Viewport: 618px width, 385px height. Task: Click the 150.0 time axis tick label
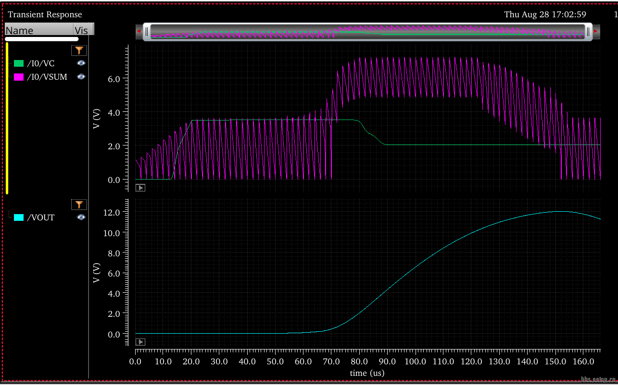(x=555, y=361)
